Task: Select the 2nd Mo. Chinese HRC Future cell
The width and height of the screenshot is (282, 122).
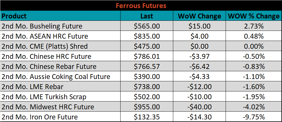Action: [60, 56]
